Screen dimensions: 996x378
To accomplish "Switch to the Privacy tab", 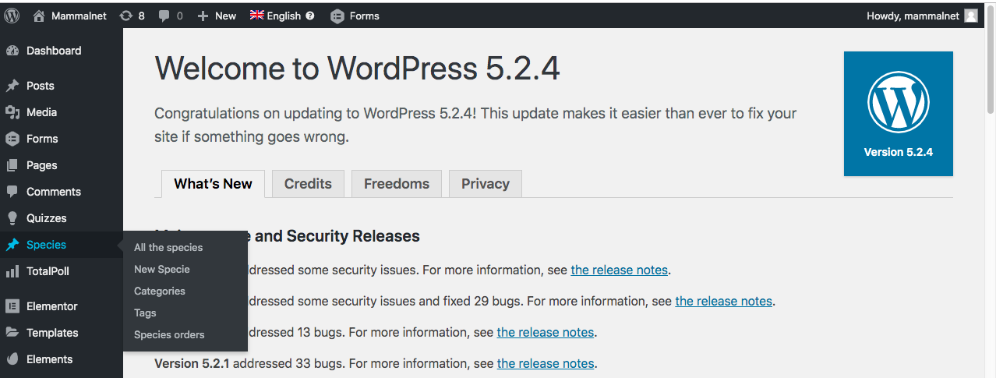I will tap(485, 184).
